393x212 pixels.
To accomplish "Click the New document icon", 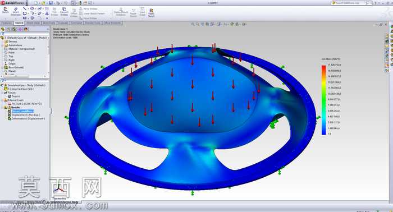I will pos(36,3).
